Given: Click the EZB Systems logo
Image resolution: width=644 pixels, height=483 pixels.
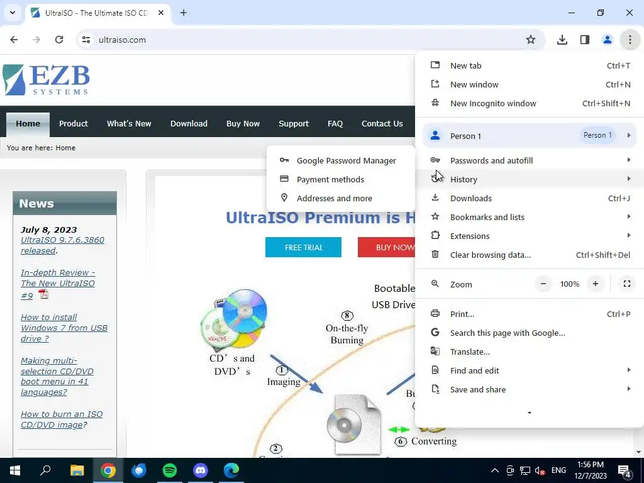Looking at the screenshot, I should tap(46, 80).
